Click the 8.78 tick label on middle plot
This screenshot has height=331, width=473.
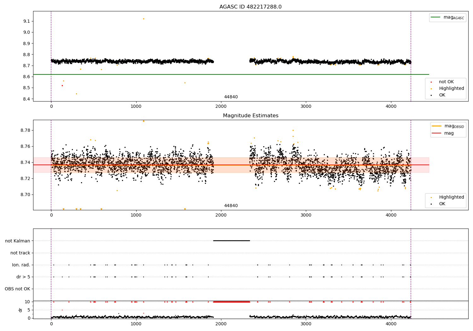(x=26, y=131)
